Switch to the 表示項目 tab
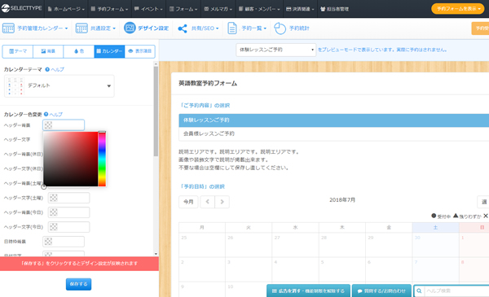Viewport: 489px width, 297px height. click(139, 51)
